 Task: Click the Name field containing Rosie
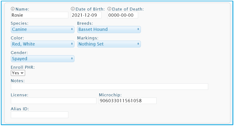click(40, 15)
